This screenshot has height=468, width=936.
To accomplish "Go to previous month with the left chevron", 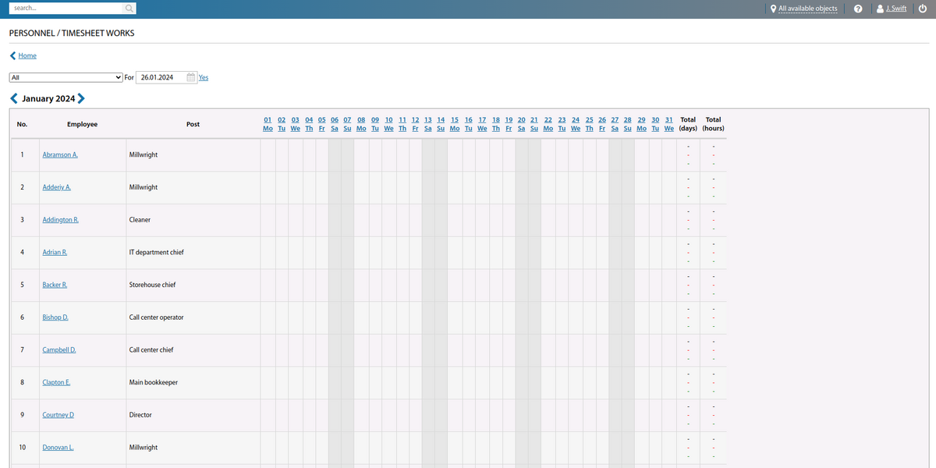I will click(12, 98).
